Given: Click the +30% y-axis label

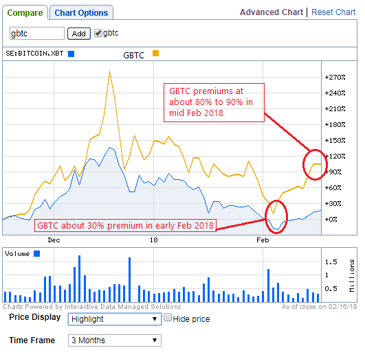Looking at the screenshot, I should tap(333, 203).
